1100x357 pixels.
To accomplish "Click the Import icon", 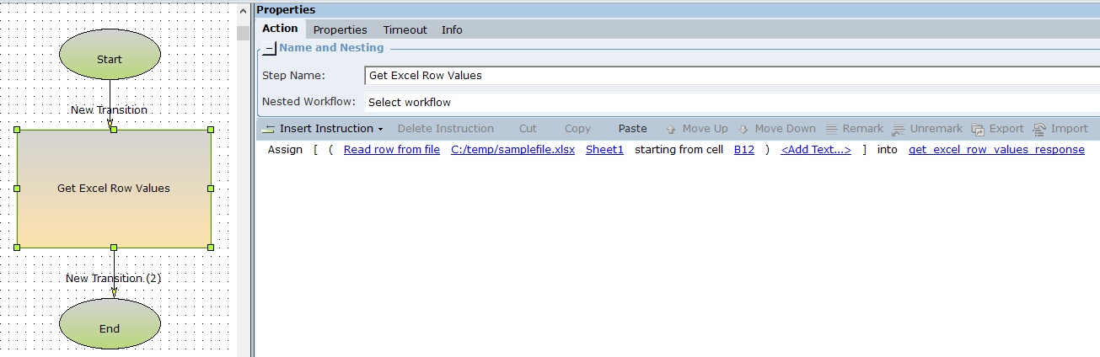I will click(1039, 130).
